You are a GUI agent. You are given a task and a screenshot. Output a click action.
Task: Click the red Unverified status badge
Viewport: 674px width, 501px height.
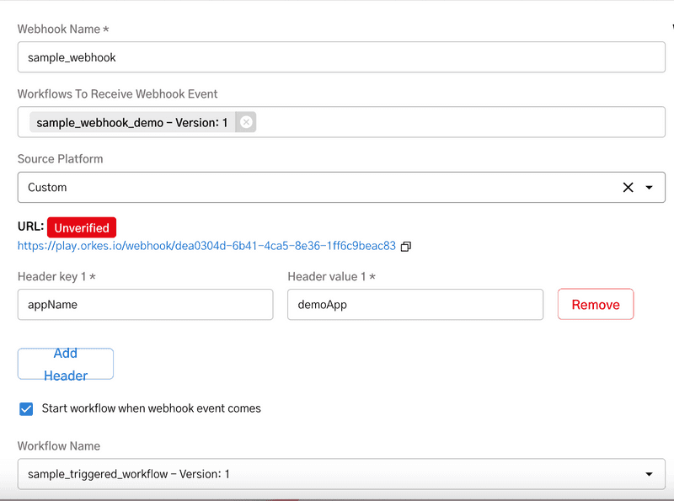point(82,227)
